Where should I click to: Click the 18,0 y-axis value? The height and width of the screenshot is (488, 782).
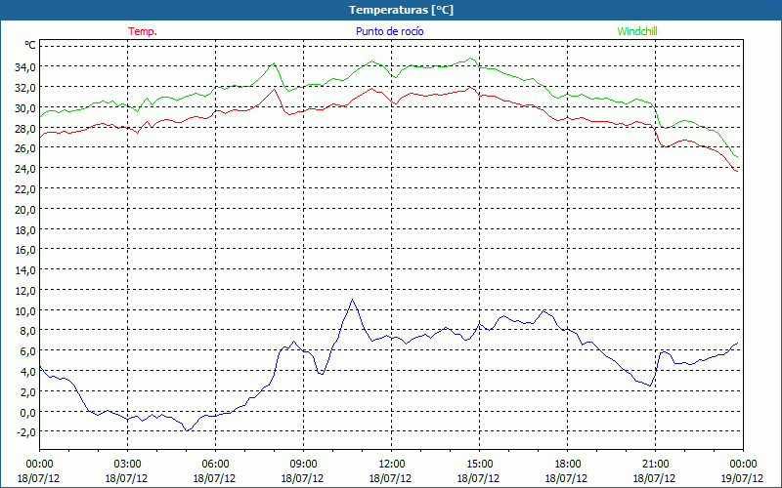pos(25,230)
